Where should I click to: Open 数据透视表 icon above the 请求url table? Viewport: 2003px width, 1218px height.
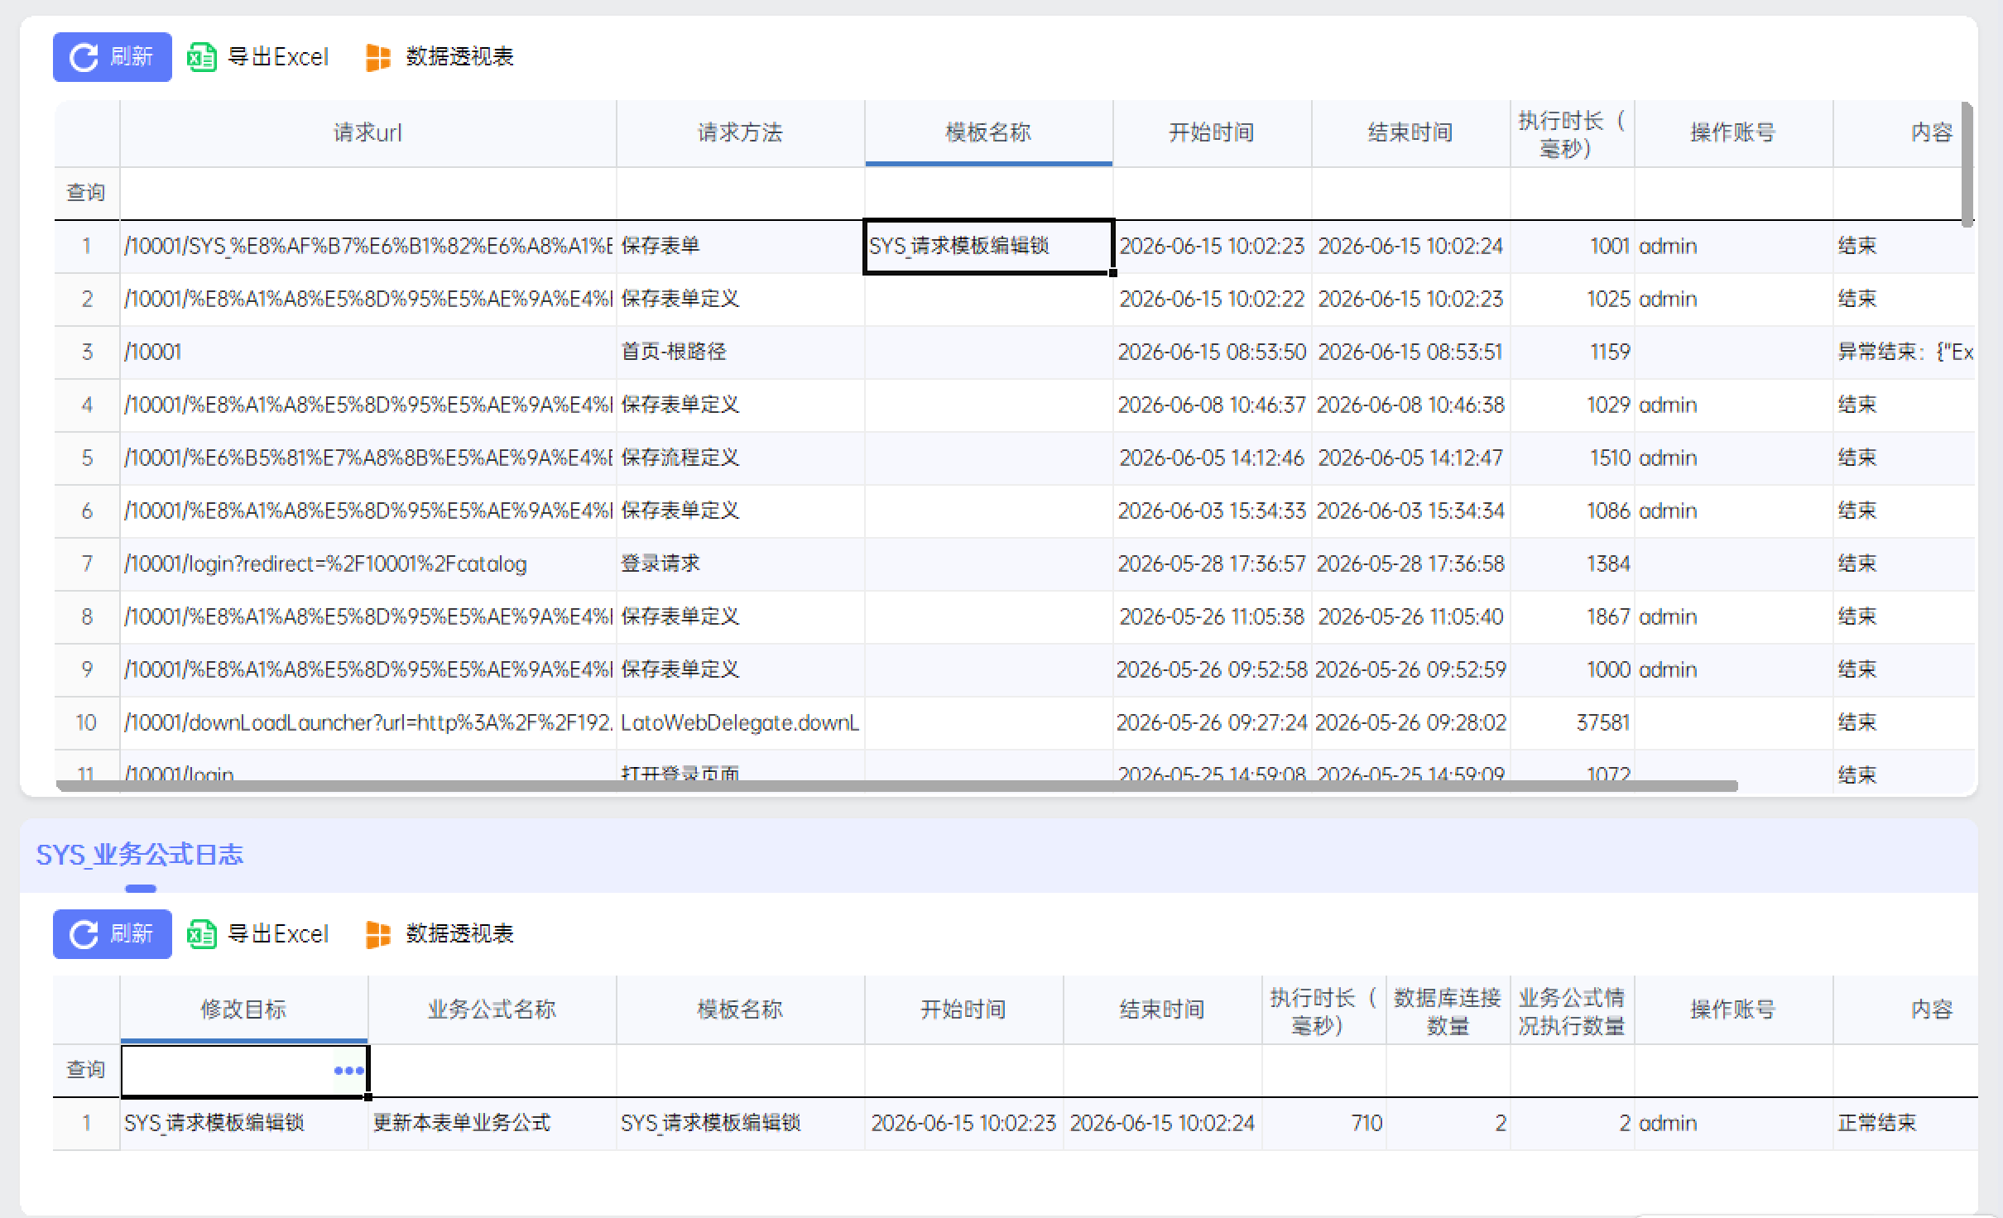click(x=378, y=57)
